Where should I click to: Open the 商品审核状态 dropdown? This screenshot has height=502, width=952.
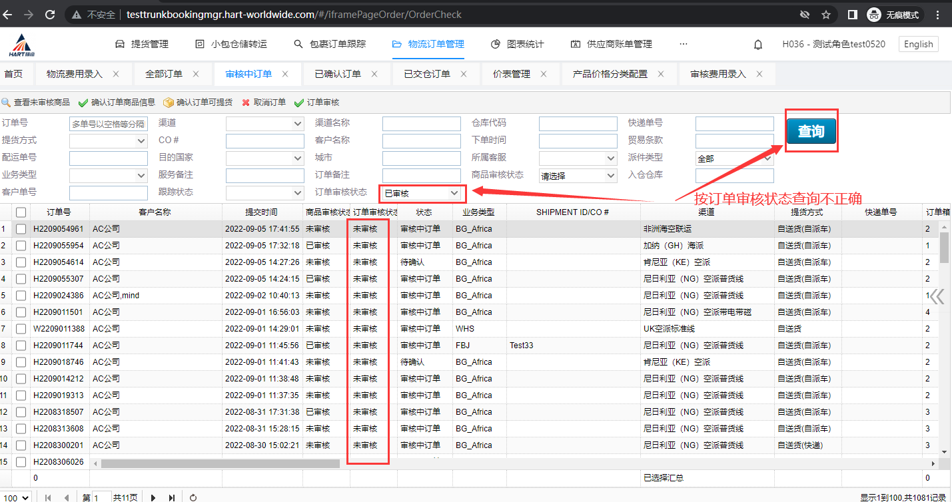(x=578, y=176)
